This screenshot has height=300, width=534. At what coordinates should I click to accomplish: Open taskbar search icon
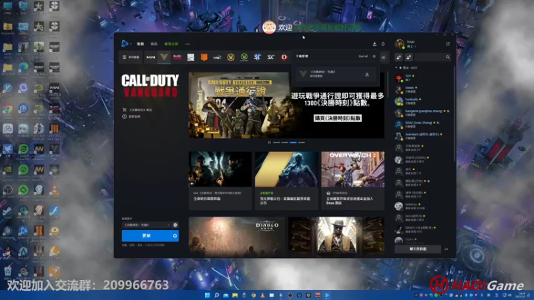pos(216,295)
